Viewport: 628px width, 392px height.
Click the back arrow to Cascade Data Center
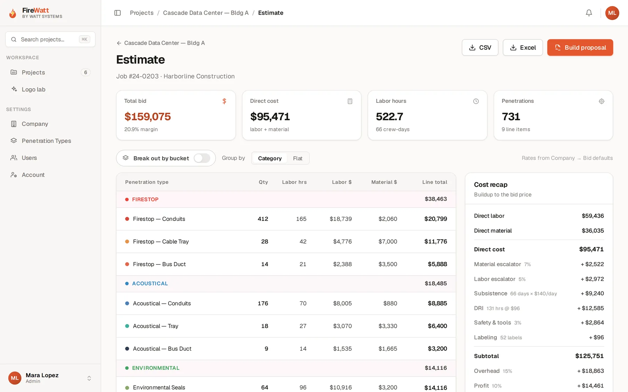click(x=119, y=43)
